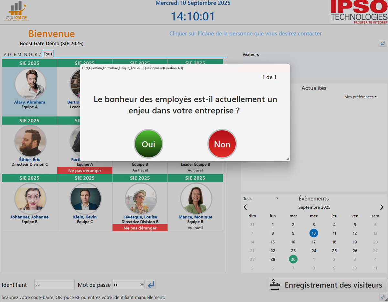Image resolution: width=388 pixels, height=302 pixels.
Task: Open Enregistrement des visiteurs
Action: point(328,285)
